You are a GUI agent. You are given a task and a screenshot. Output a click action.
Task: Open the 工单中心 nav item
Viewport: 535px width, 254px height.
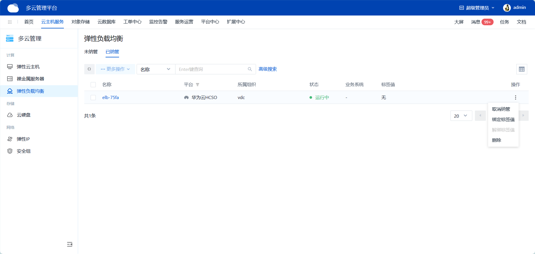click(132, 22)
